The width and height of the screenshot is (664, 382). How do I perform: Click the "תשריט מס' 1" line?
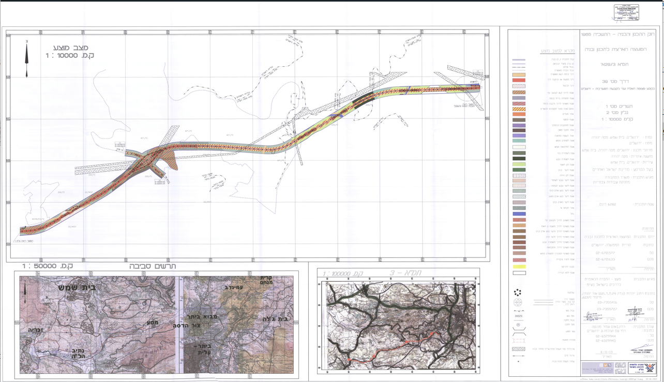click(x=618, y=106)
